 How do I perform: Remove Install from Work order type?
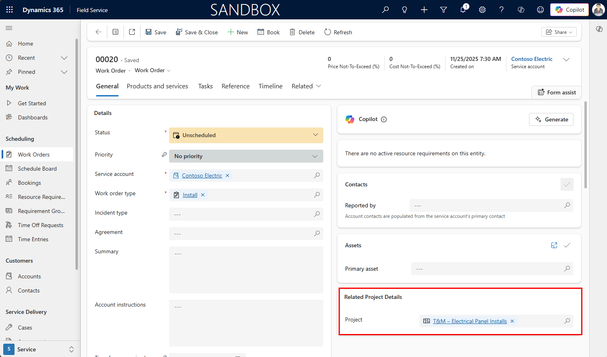pyautogui.click(x=203, y=195)
